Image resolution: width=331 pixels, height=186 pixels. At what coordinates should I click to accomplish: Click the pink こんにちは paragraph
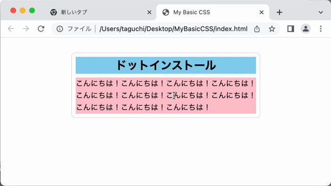(x=165, y=96)
